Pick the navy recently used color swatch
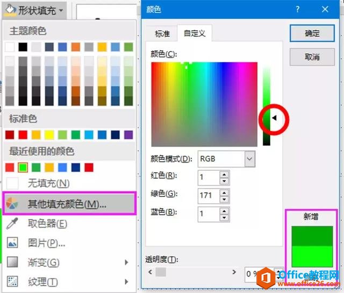The width and height of the screenshot is (344, 293). (76, 167)
